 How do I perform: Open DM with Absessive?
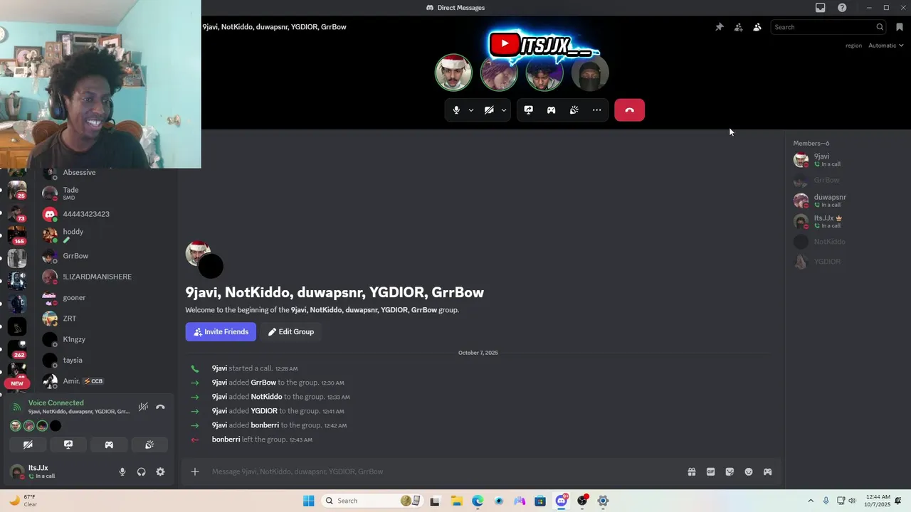point(107,173)
